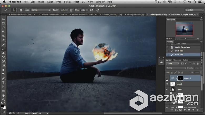Select the Crop tool

[x=3, y=36]
